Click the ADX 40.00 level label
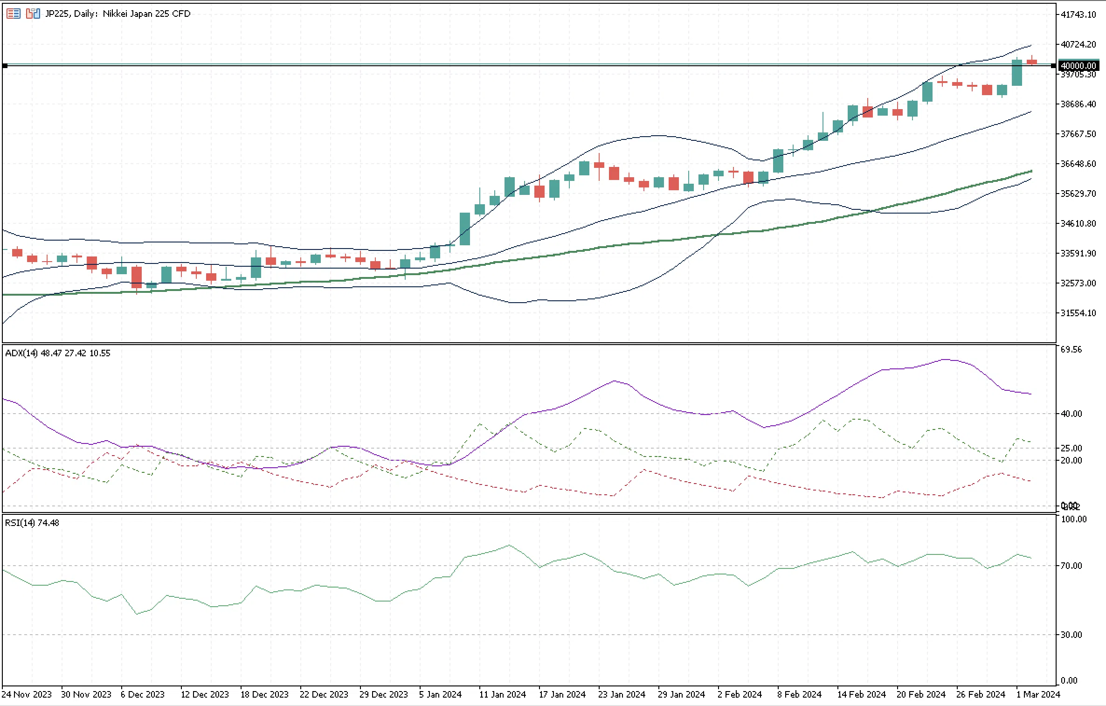 (1071, 414)
